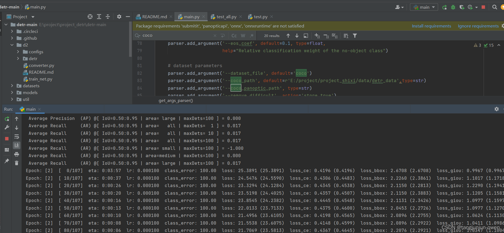The width and height of the screenshot is (504, 233).
Task: Expand the detr subfolder under d2
Action: pos(18,59)
